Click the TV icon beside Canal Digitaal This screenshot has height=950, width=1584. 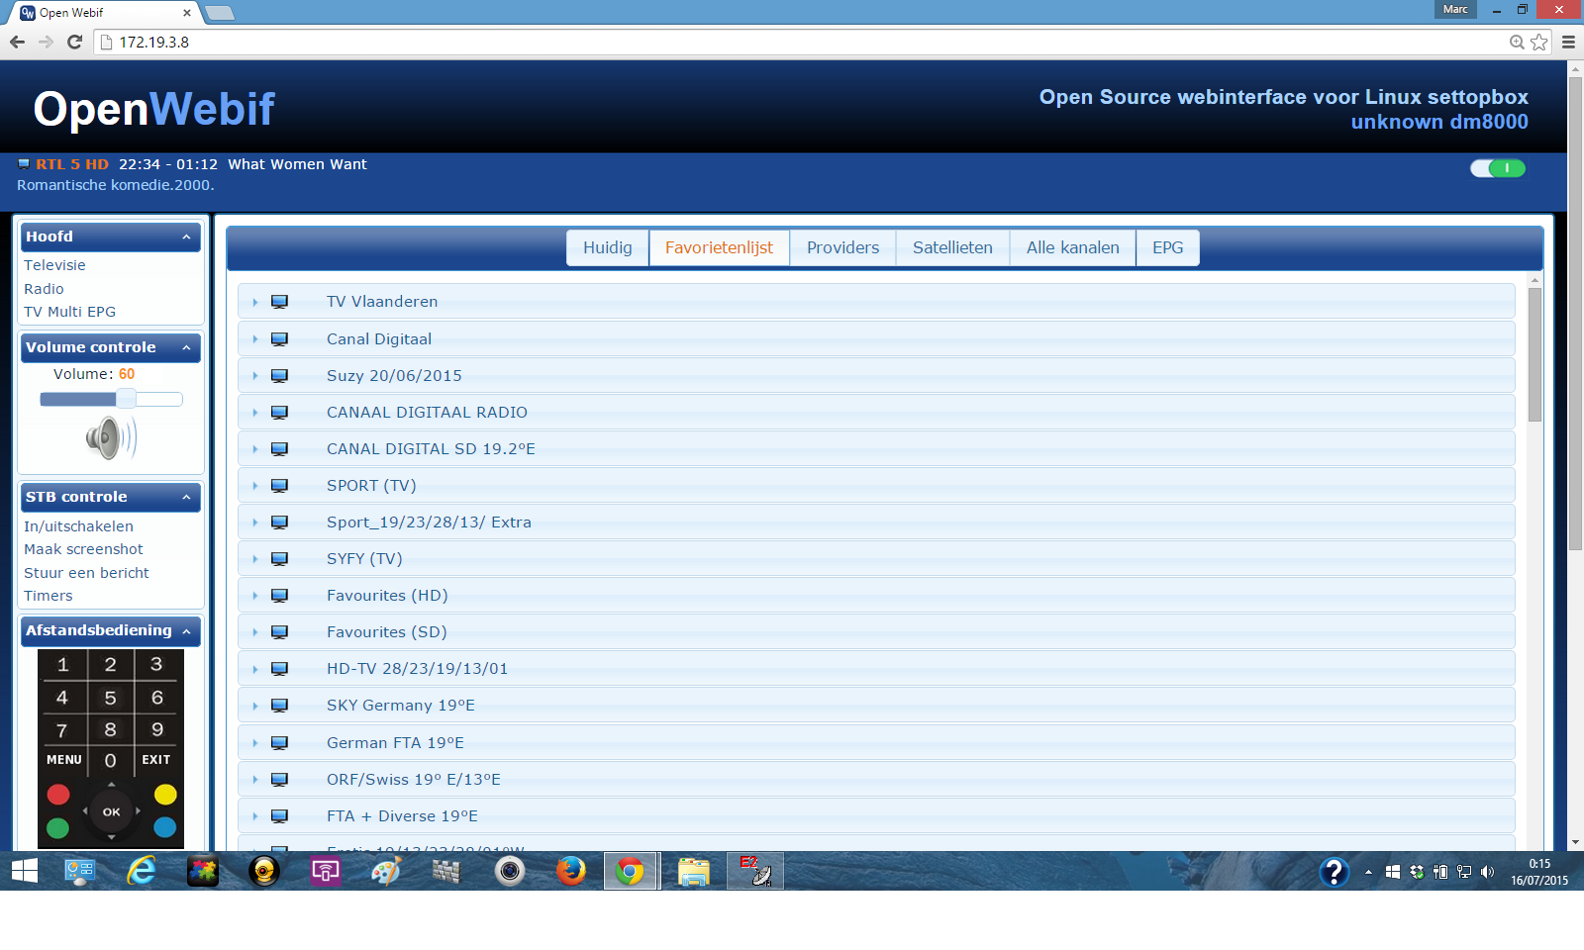pyautogui.click(x=279, y=338)
